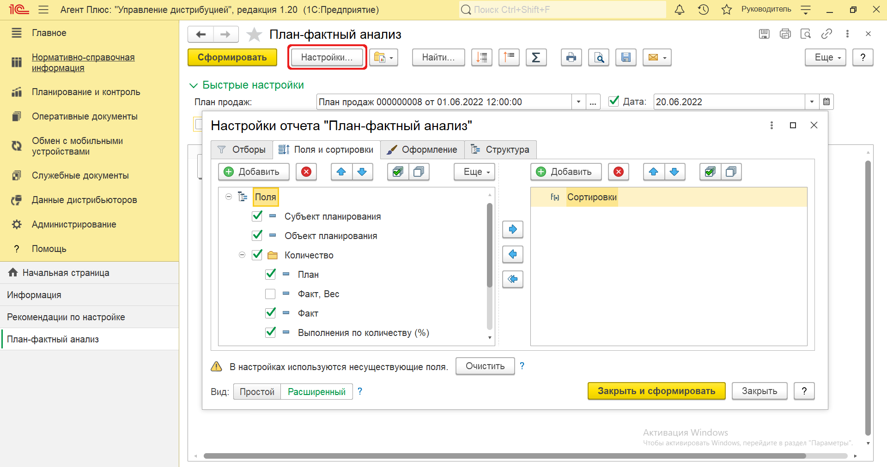The width and height of the screenshot is (887, 467).
Task: Delete selected field with red X icon
Action: [306, 172]
